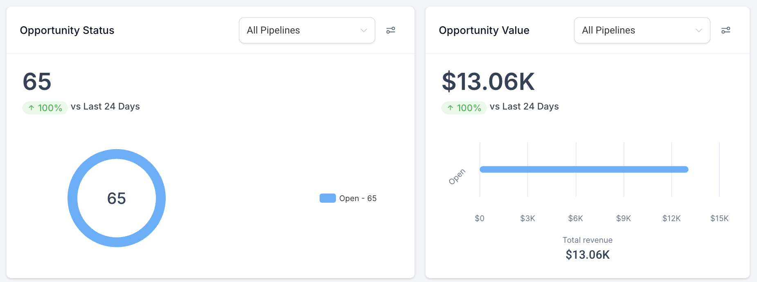
Task: Click the 65 value inside the donut chart
Action: 117,198
